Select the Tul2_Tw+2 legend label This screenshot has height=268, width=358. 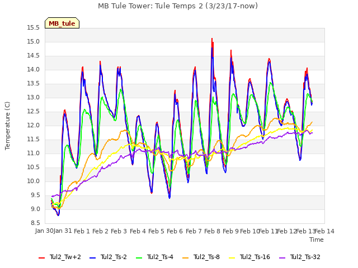tap(65, 257)
